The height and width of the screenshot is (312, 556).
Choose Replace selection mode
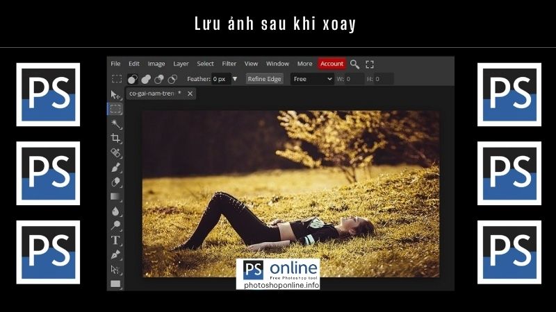coord(133,79)
